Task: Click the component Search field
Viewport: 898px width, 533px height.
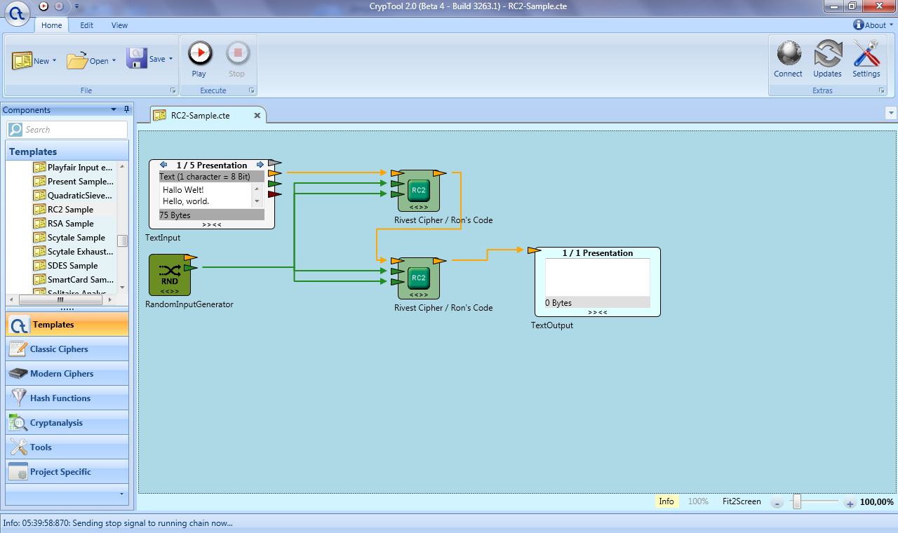Action: pos(67,130)
